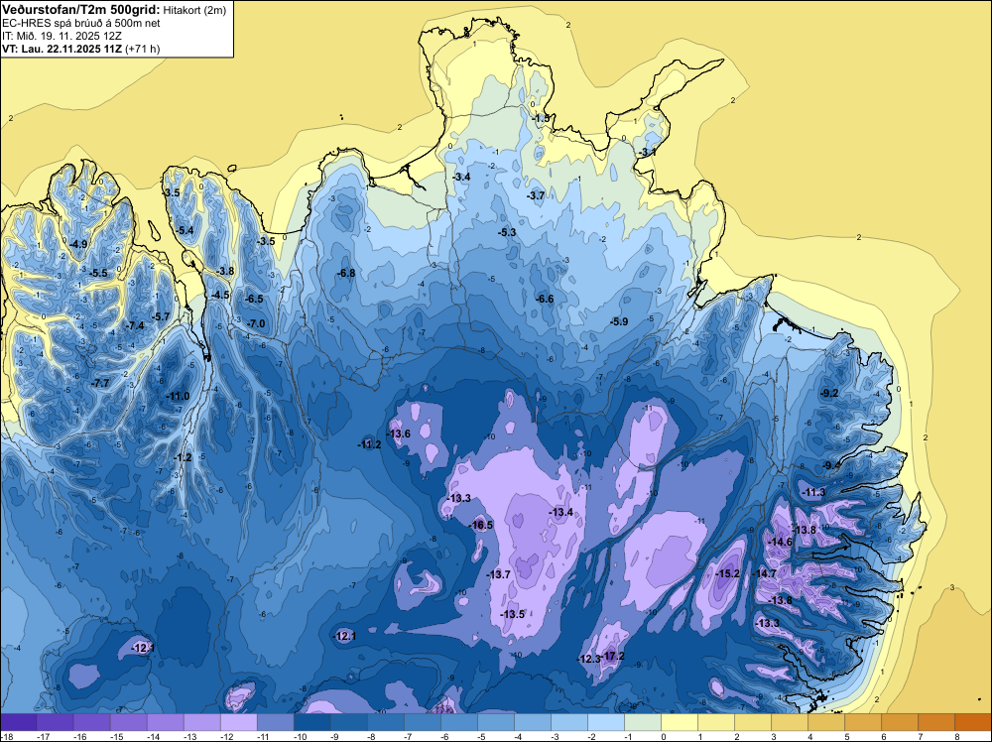This screenshot has height=742, width=992.
Task: Click the 'VT: Lau. 22.11.2025 11Z' valid time
Action: (x=62, y=49)
